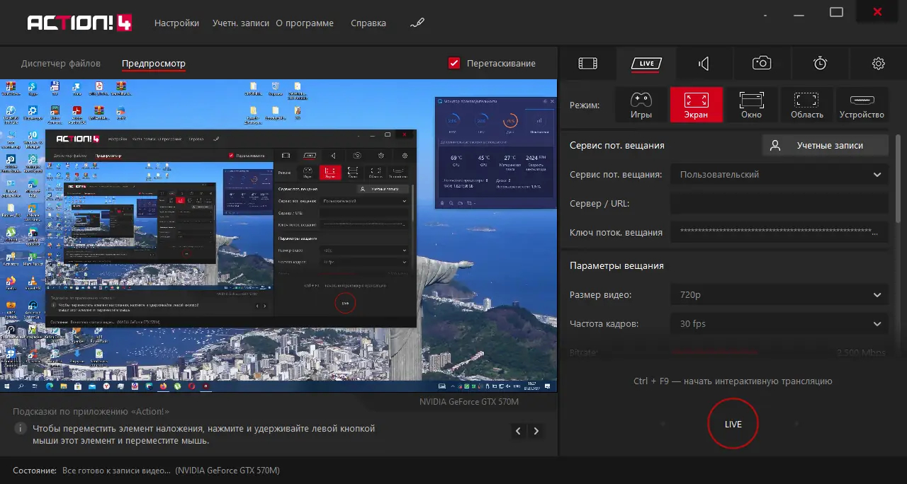The height and width of the screenshot is (484, 907).
Task: Click the NVIDIA GeForce GTX 570M label under preview
Action: pyautogui.click(x=469, y=402)
